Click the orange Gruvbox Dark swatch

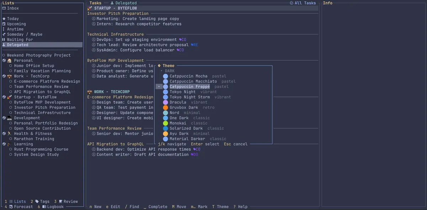pyautogui.click(x=165, y=107)
